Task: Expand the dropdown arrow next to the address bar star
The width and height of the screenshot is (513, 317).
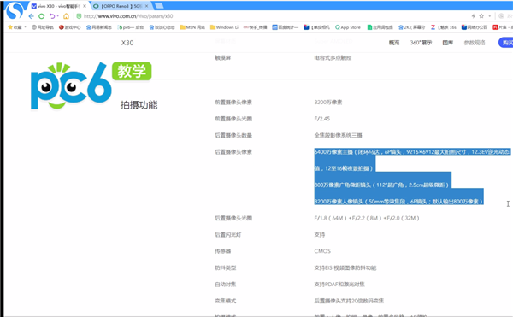Action: [489, 16]
